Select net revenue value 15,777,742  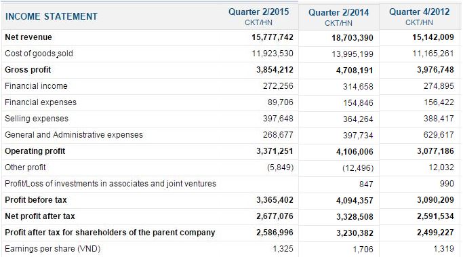(x=273, y=37)
